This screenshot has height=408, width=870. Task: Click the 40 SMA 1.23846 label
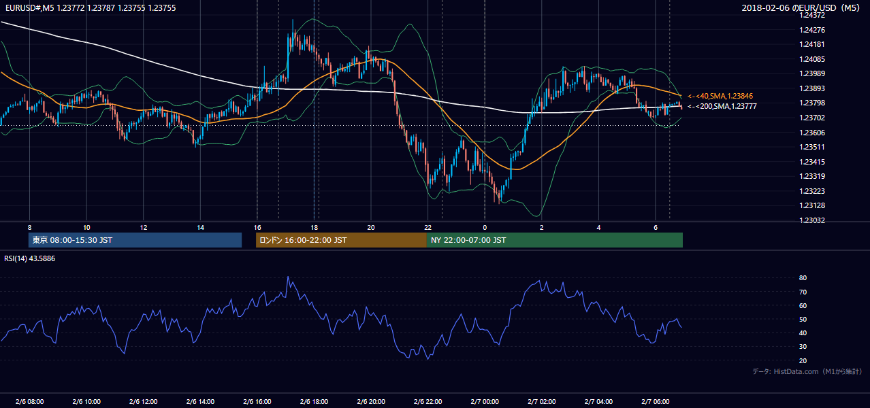[x=720, y=97]
